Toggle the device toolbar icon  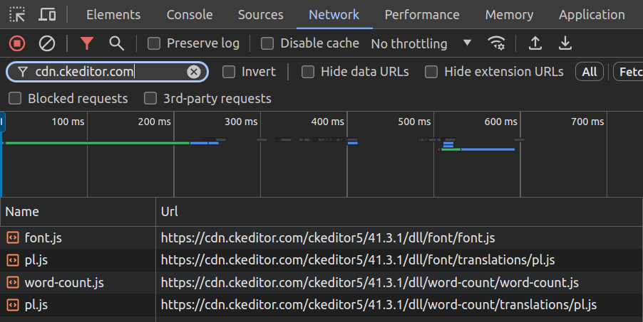coord(47,14)
